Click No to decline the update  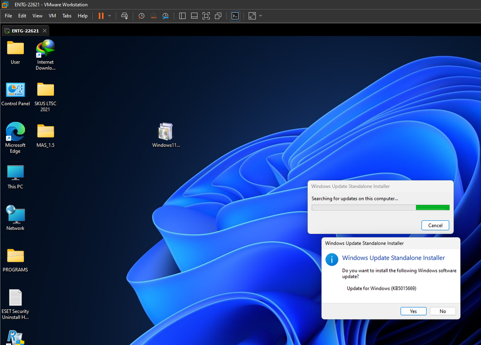pyautogui.click(x=443, y=311)
